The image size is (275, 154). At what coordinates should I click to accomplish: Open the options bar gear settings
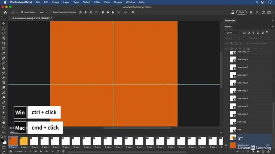click(133, 12)
